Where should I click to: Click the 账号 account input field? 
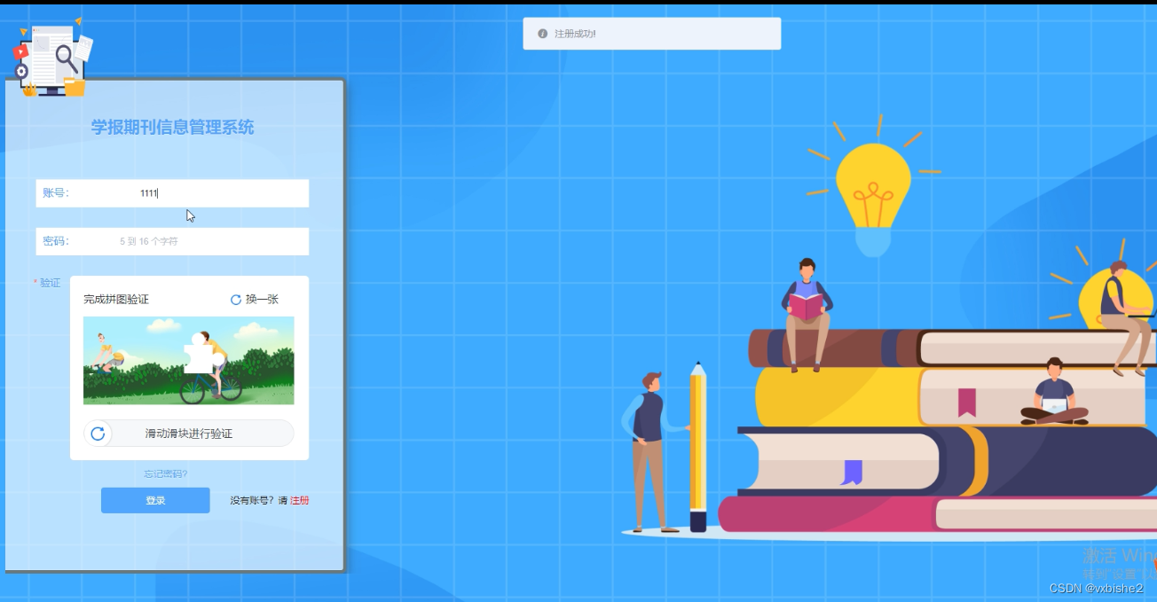click(x=172, y=193)
